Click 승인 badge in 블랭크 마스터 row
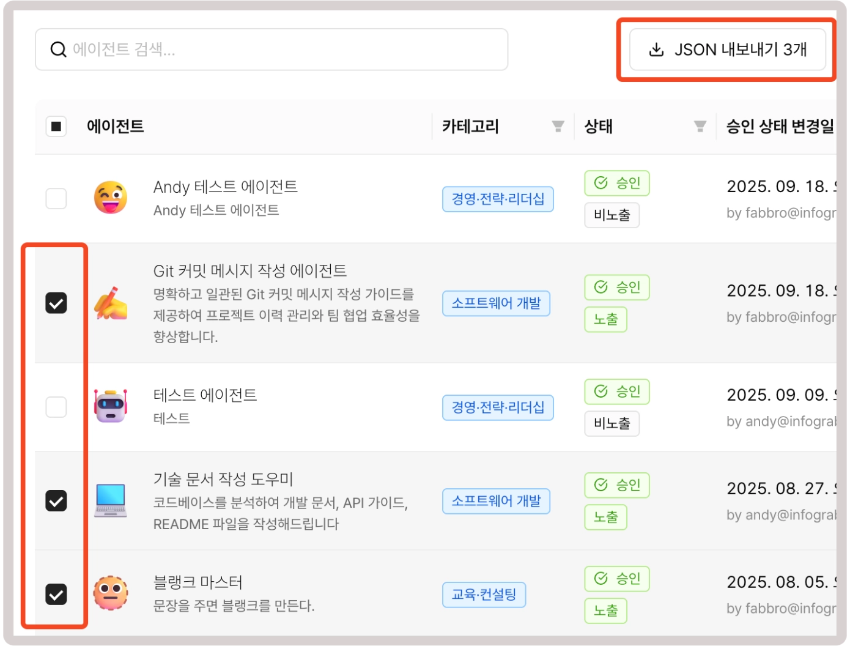850x646 pixels. point(617,579)
